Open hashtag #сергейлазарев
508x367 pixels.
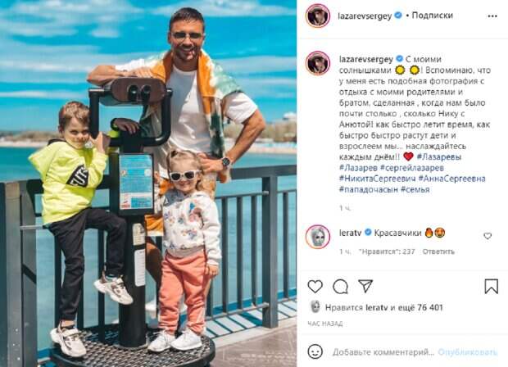[x=412, y=168]
